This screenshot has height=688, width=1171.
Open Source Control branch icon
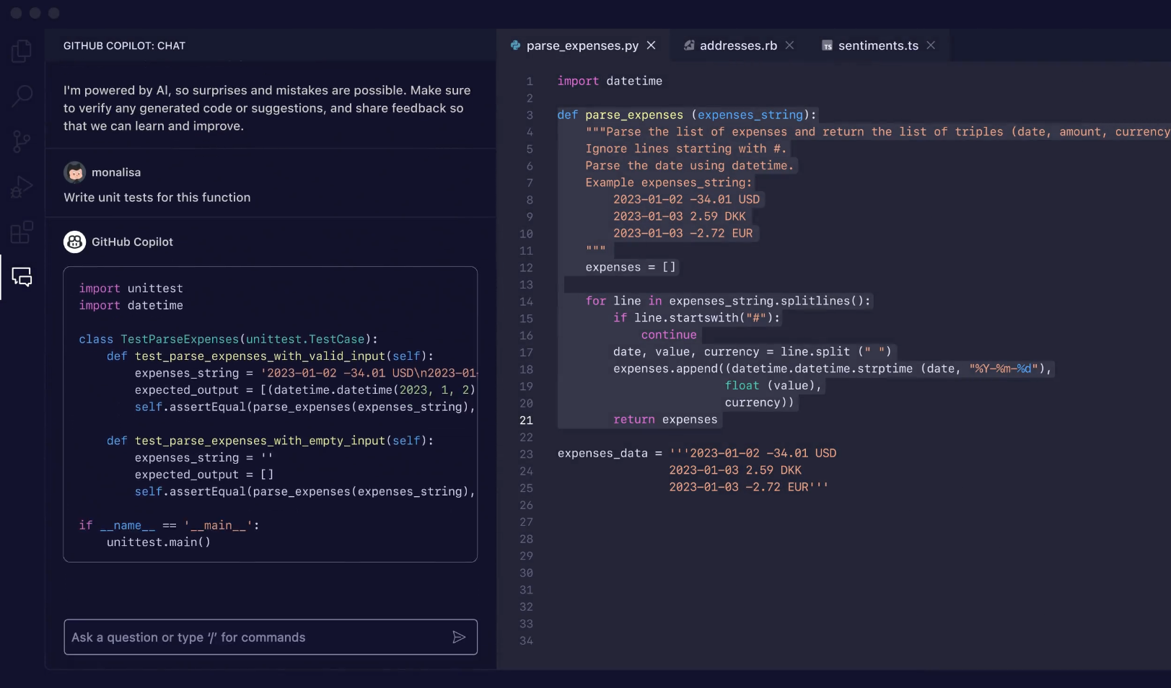click(x=22, y=141)
